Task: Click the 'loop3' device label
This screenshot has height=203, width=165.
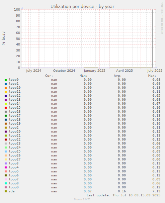Action: pos(14,163)
